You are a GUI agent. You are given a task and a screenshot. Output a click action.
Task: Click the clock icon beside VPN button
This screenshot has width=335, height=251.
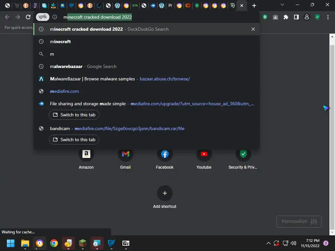coord(55,17)
